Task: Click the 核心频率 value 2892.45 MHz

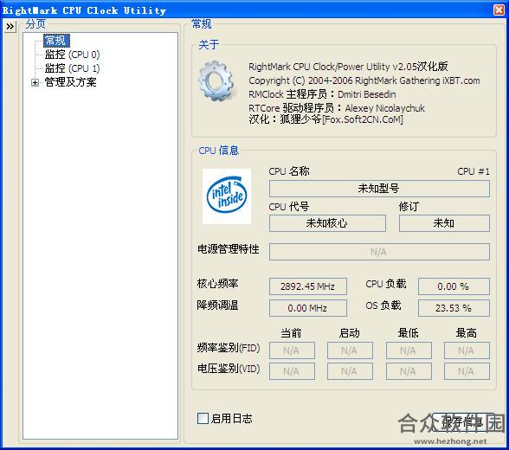Action: coord(308,286)
